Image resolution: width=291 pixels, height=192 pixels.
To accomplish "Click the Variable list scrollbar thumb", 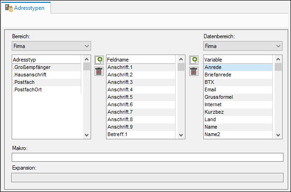I will tap(278, 67).
